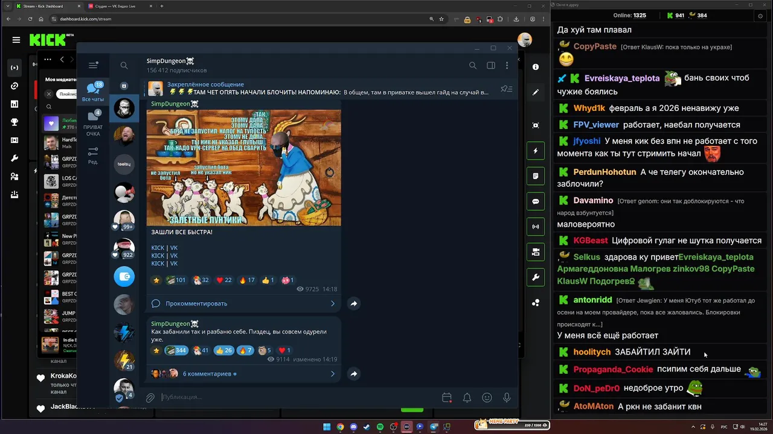Viewport: 773px width, 434px height.
Task: Click the stream icon in Kick left sidebar
Action: [14, 68]
